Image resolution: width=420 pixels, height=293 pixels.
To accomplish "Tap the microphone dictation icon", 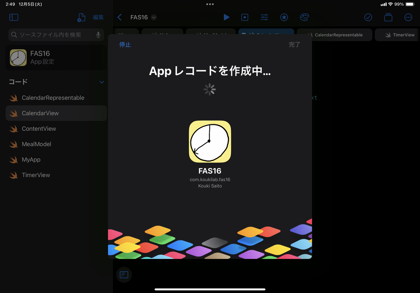I will 98,35.
